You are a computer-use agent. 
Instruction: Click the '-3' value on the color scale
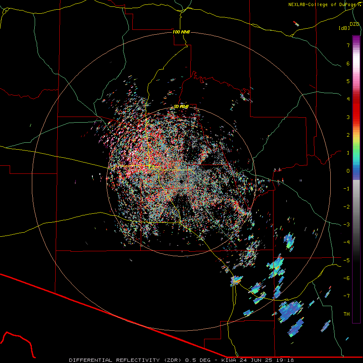[346, 225]
